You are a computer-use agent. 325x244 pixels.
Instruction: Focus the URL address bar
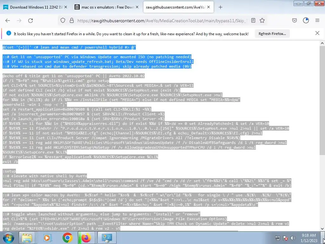coord(162,21)
